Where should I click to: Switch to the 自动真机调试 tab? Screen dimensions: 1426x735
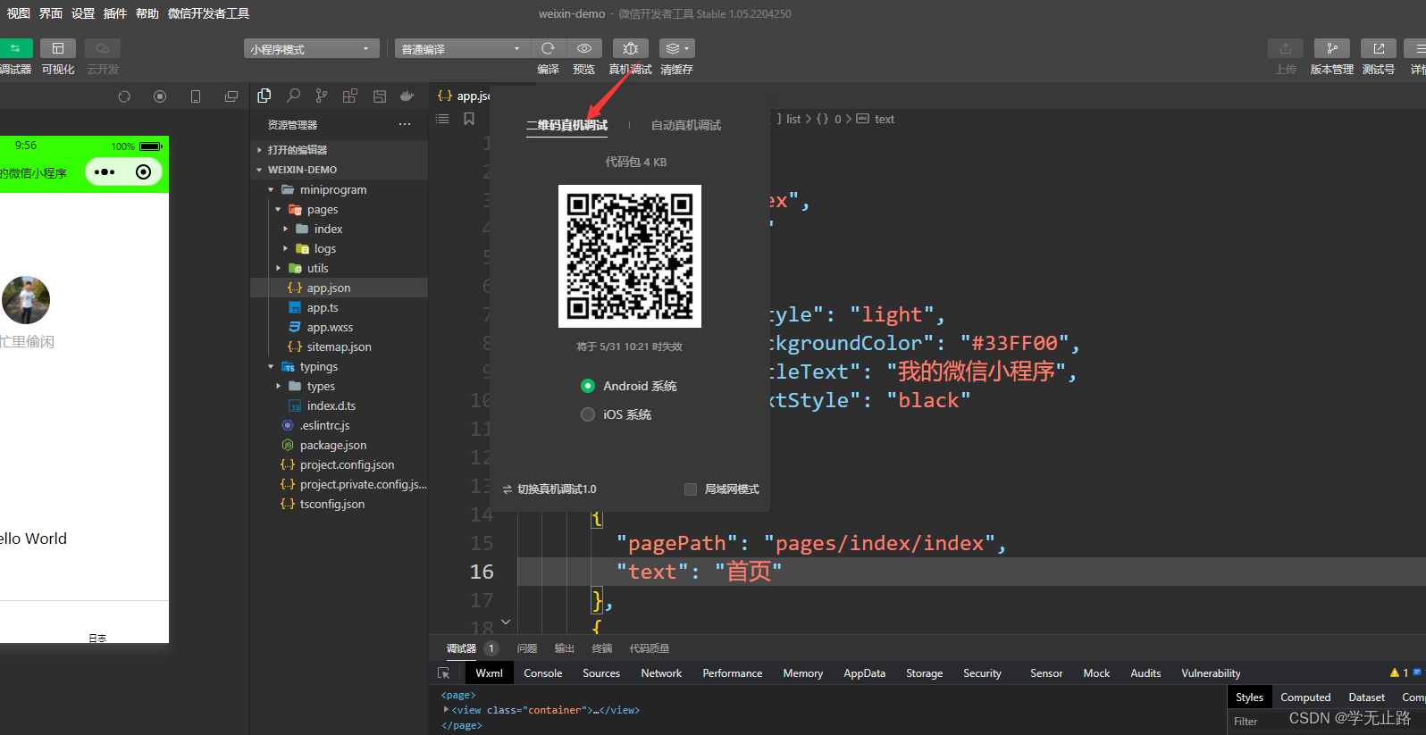(686, 125)
